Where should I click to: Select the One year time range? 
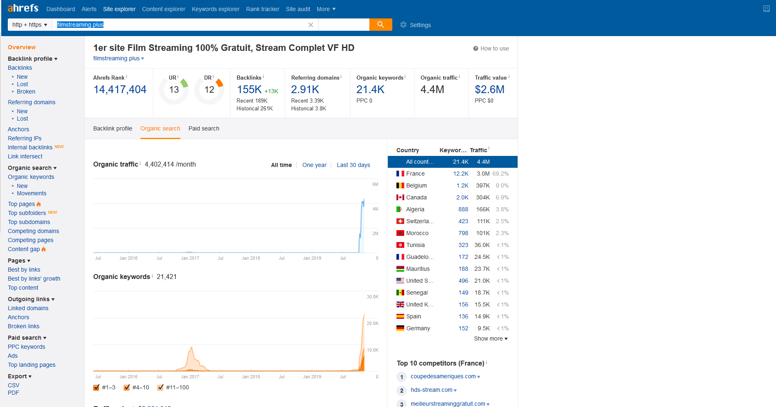point(314,165)
